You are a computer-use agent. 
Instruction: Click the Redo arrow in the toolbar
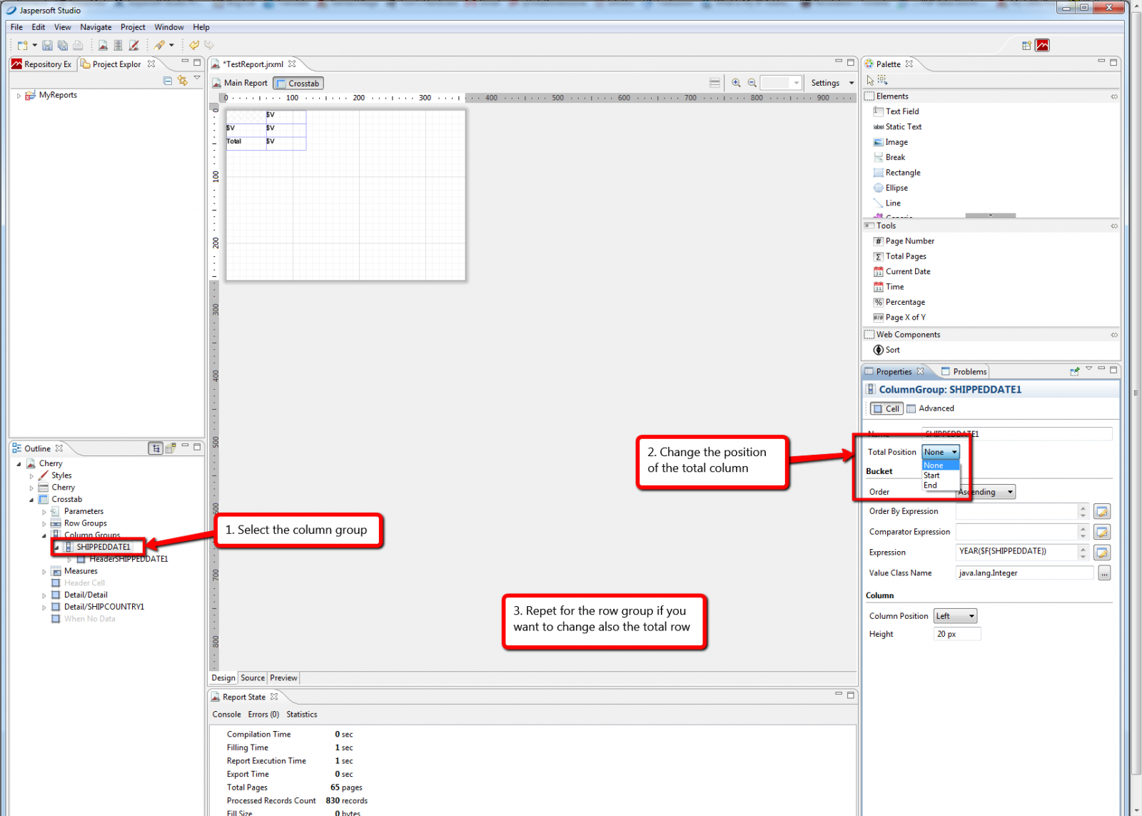click(209, 45)
